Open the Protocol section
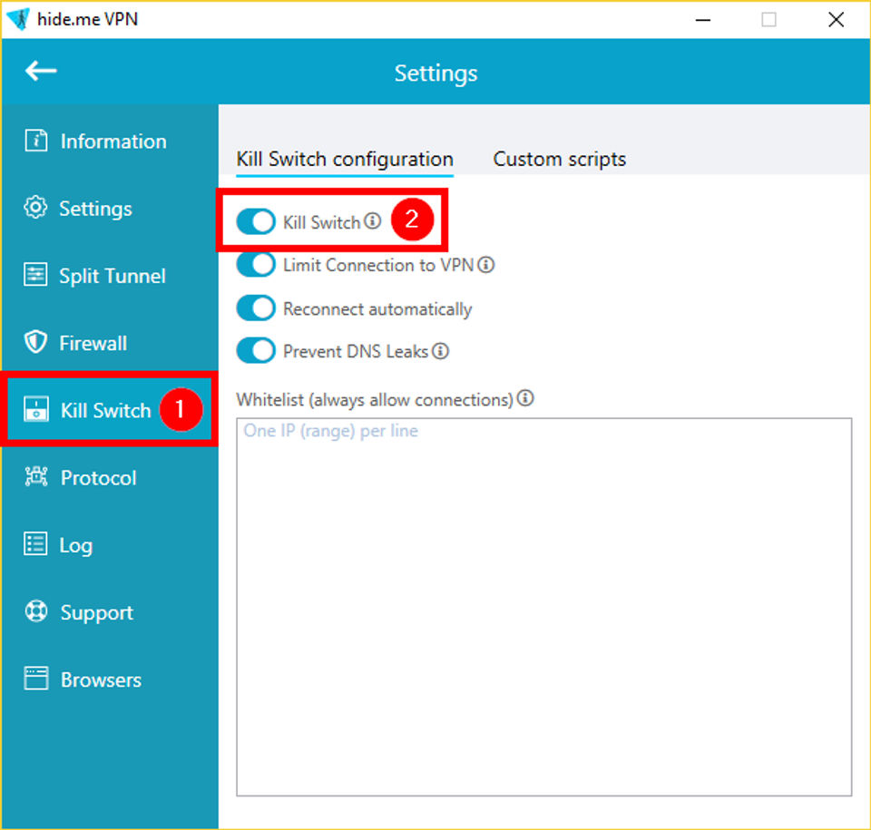Screen dimensions: 871x830 click(x=110, y=478)
